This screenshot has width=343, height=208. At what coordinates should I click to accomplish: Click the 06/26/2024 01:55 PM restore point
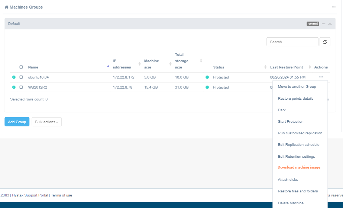pyautogui.click(x=288, y=77)
